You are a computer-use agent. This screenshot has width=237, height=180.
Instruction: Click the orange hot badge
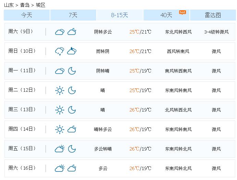click(183, 12)
